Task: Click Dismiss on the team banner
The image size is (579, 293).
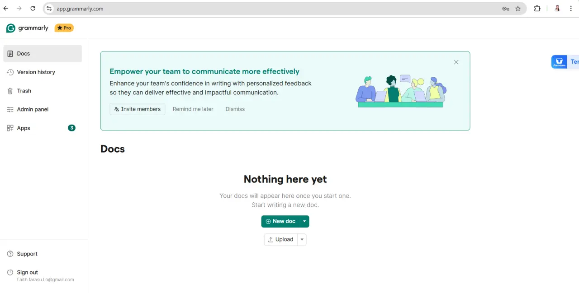Action: [235, 109]
